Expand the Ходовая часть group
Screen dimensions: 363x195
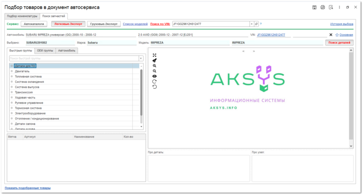click(x=12, y=97)
